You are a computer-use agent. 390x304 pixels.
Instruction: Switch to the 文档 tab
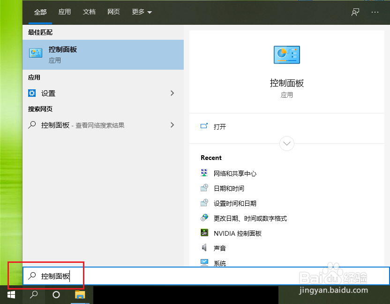89,12
